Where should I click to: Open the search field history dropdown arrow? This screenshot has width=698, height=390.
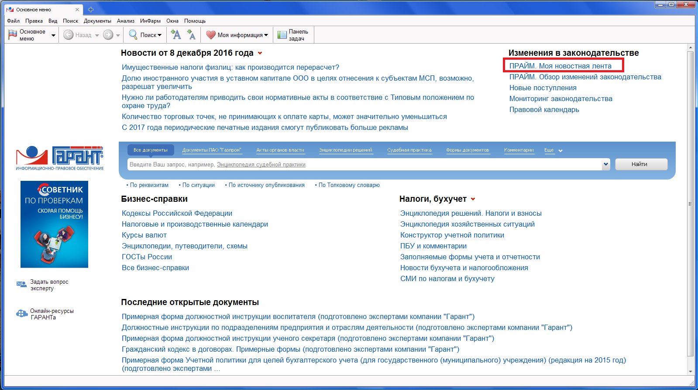point(606,164)
